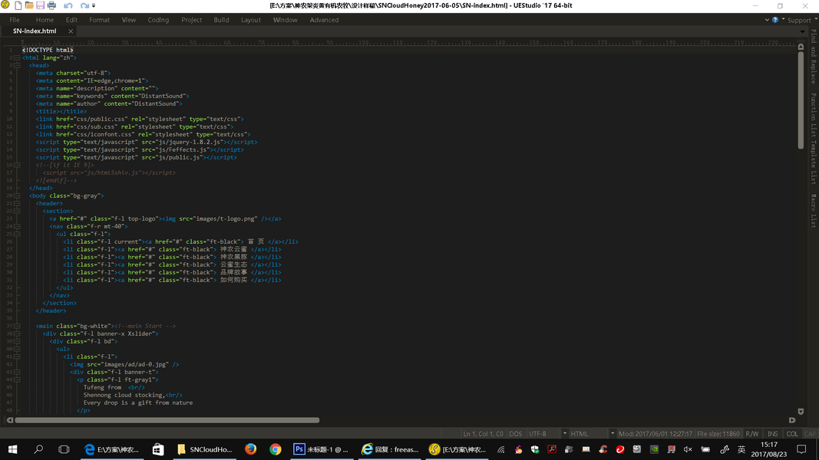The height and width of the screenshot is (460, 819).
Task: Click the File size: 11860 status entry
Action: click(718, 434)
